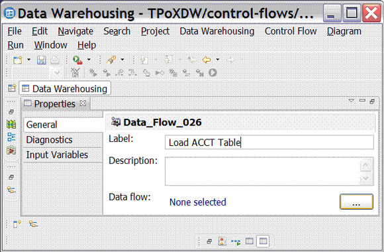Image resolution: width=384 pixels, height=252 pixels.
Task: Open the Control Flow menu
Action: tap(291, 31)
